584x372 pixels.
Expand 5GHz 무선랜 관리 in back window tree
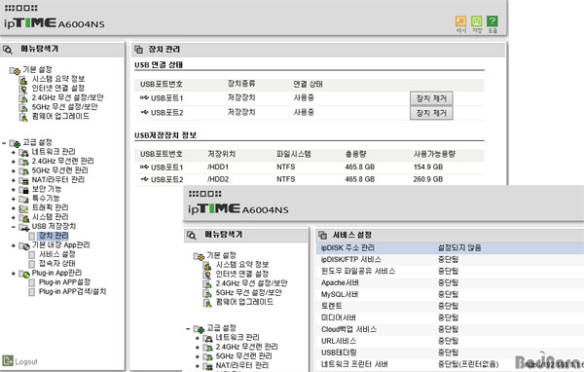pyautogui.click(x=14, y=170)
